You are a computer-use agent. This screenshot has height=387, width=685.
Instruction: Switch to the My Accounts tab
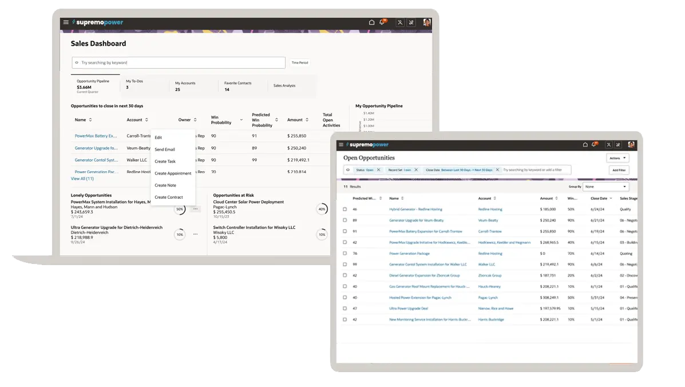coord(185,86)
